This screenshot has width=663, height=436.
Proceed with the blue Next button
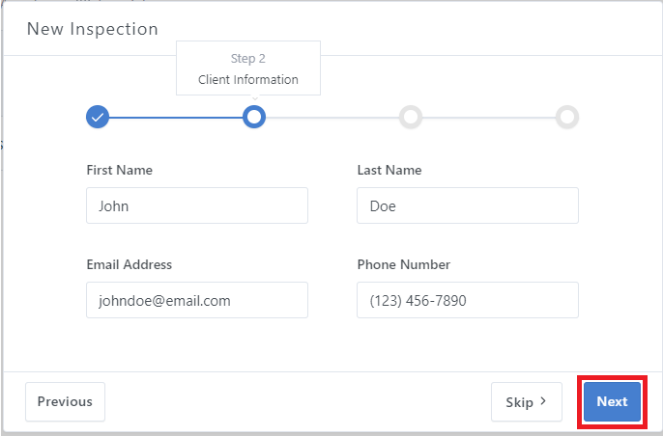click(612, 401)
